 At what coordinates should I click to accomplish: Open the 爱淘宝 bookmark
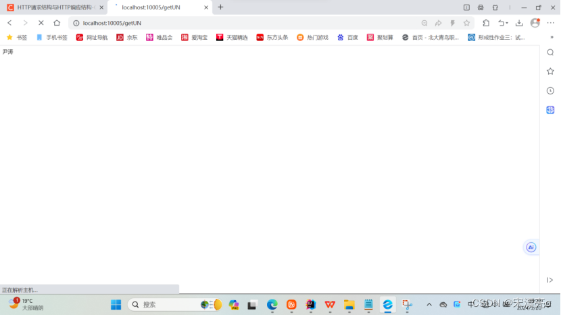194,37
